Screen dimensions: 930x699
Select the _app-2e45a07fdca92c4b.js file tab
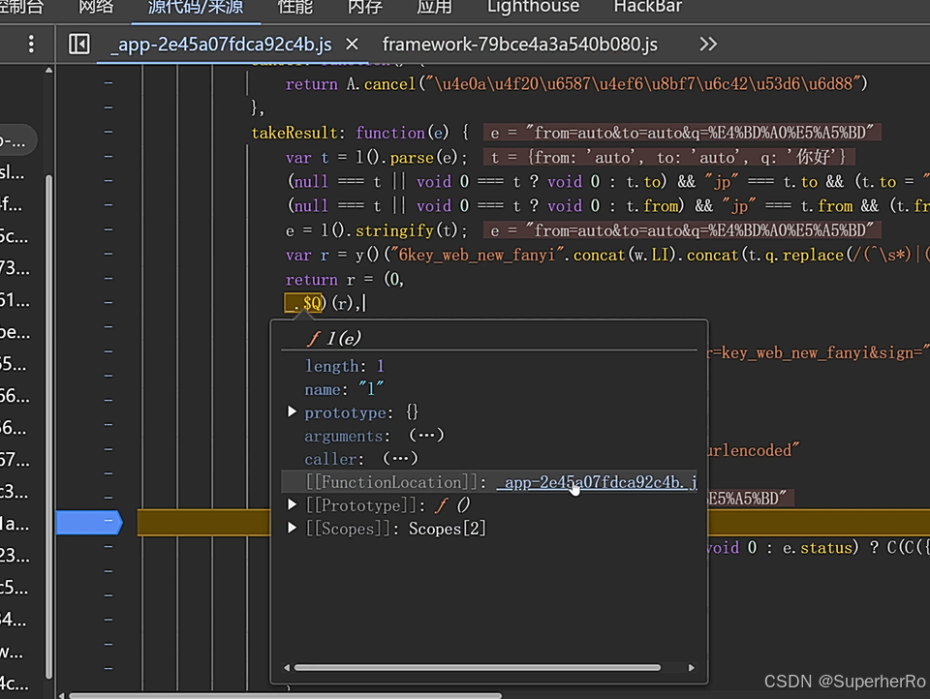221,45
